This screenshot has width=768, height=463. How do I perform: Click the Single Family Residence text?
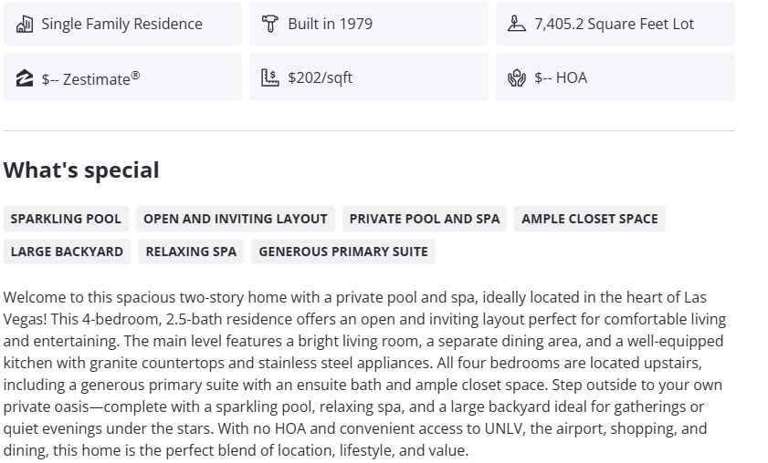pos(121,24)
